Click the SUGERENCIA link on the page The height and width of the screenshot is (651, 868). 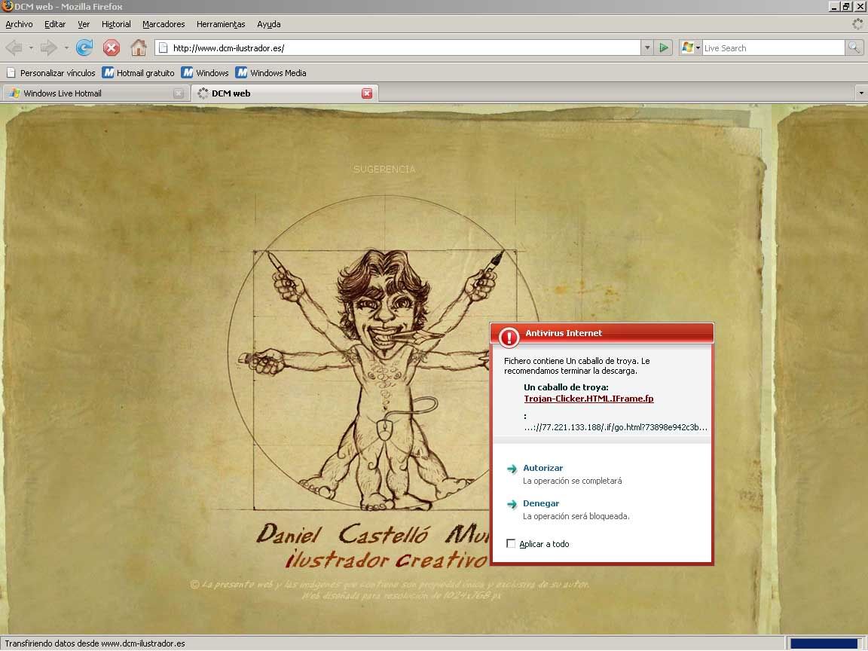point(384,169)
